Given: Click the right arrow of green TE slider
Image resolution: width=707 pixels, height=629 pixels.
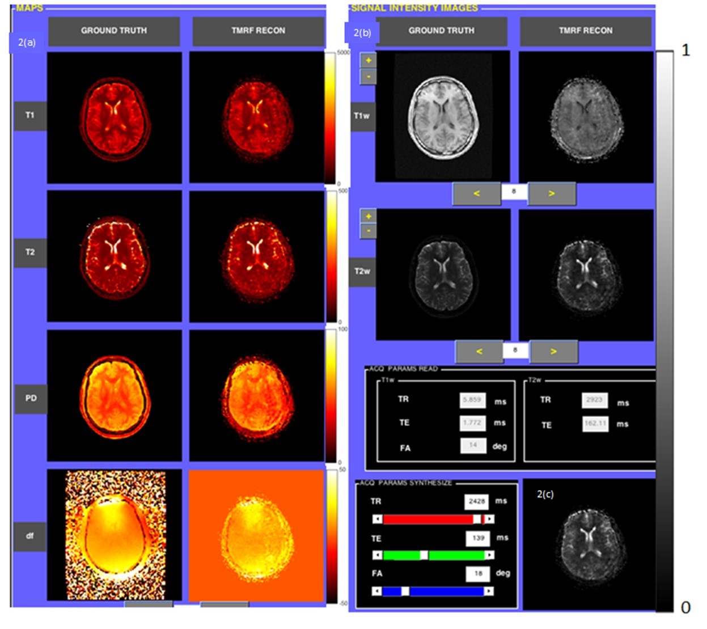Looking at the screenshot, I should (489, 555).
